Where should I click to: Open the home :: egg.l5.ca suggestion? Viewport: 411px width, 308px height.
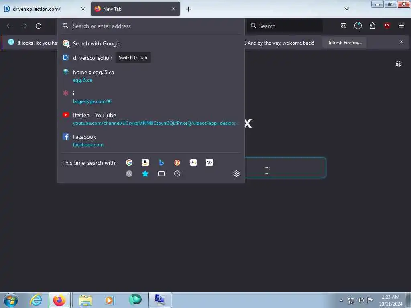(151, 76)
